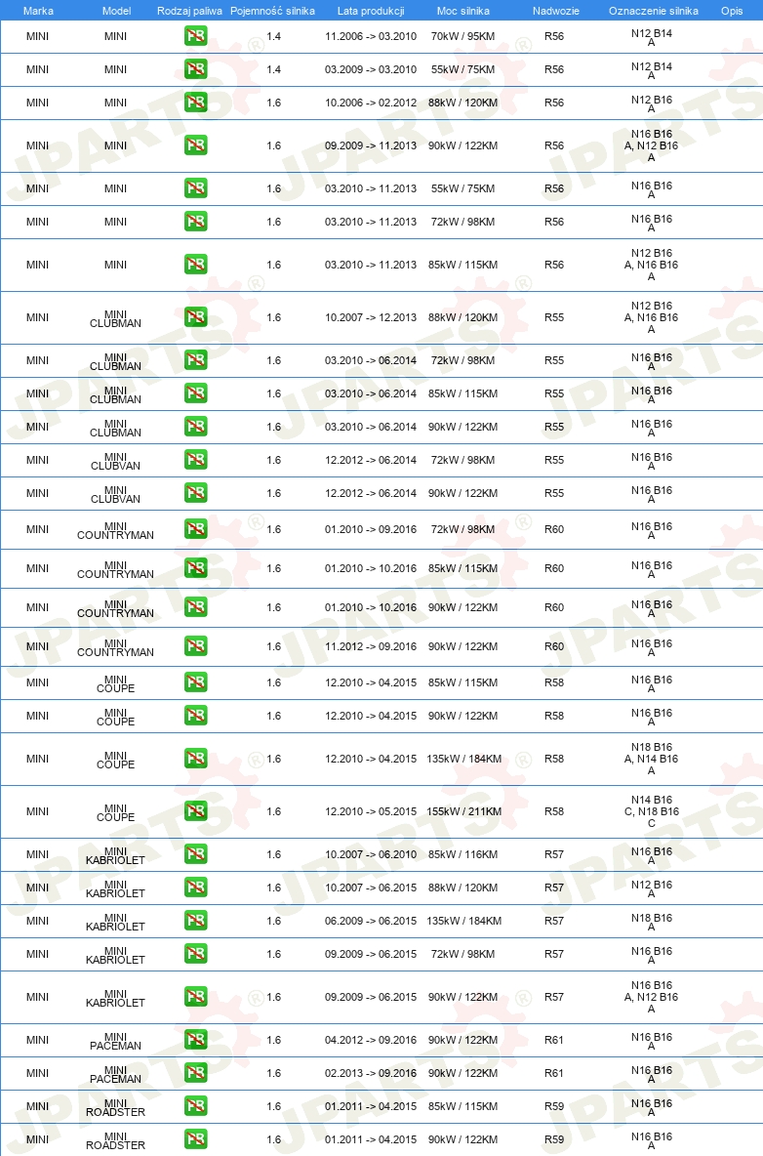
Task: Click fuel icon in Coupe 85kW / 115KM row
Action: pyautogui.click(x=195, y=682)
